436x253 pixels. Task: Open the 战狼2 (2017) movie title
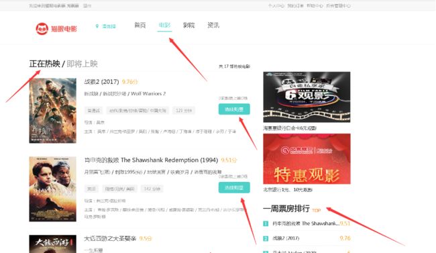pos(101,82)
